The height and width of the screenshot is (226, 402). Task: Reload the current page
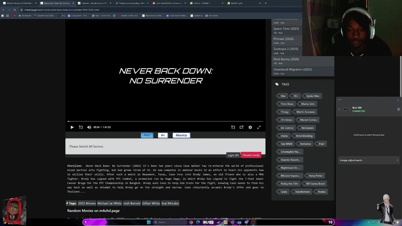coord(14,10)
